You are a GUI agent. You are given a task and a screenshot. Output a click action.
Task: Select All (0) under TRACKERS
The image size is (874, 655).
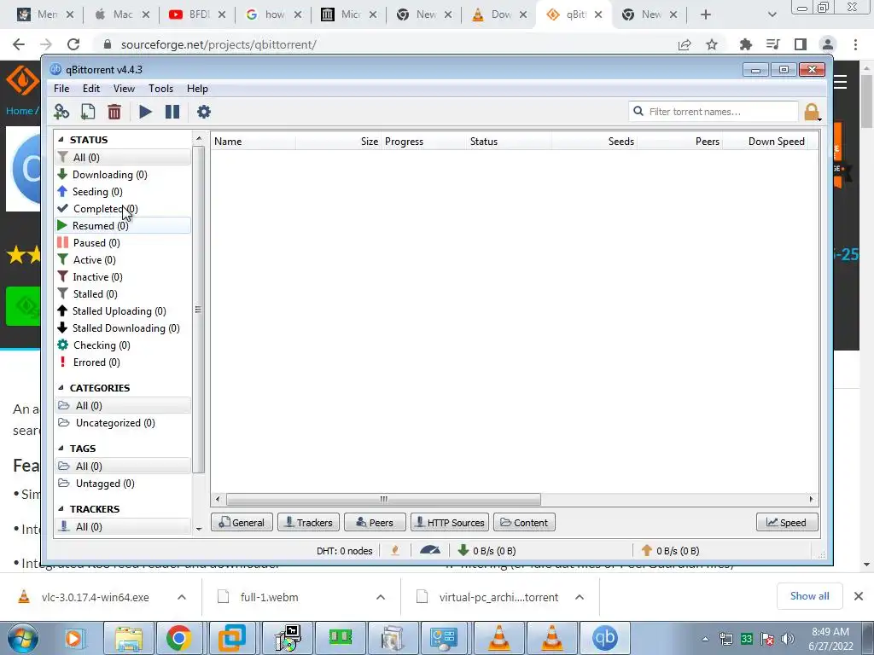pyautogui.click(x=123, y=526)
